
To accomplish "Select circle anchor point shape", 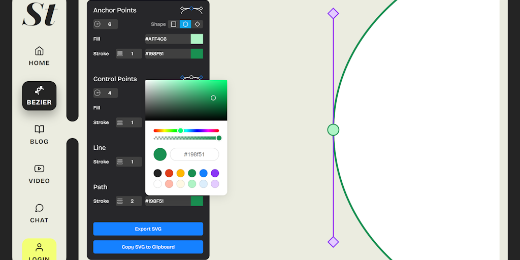I will click(185, 24).
